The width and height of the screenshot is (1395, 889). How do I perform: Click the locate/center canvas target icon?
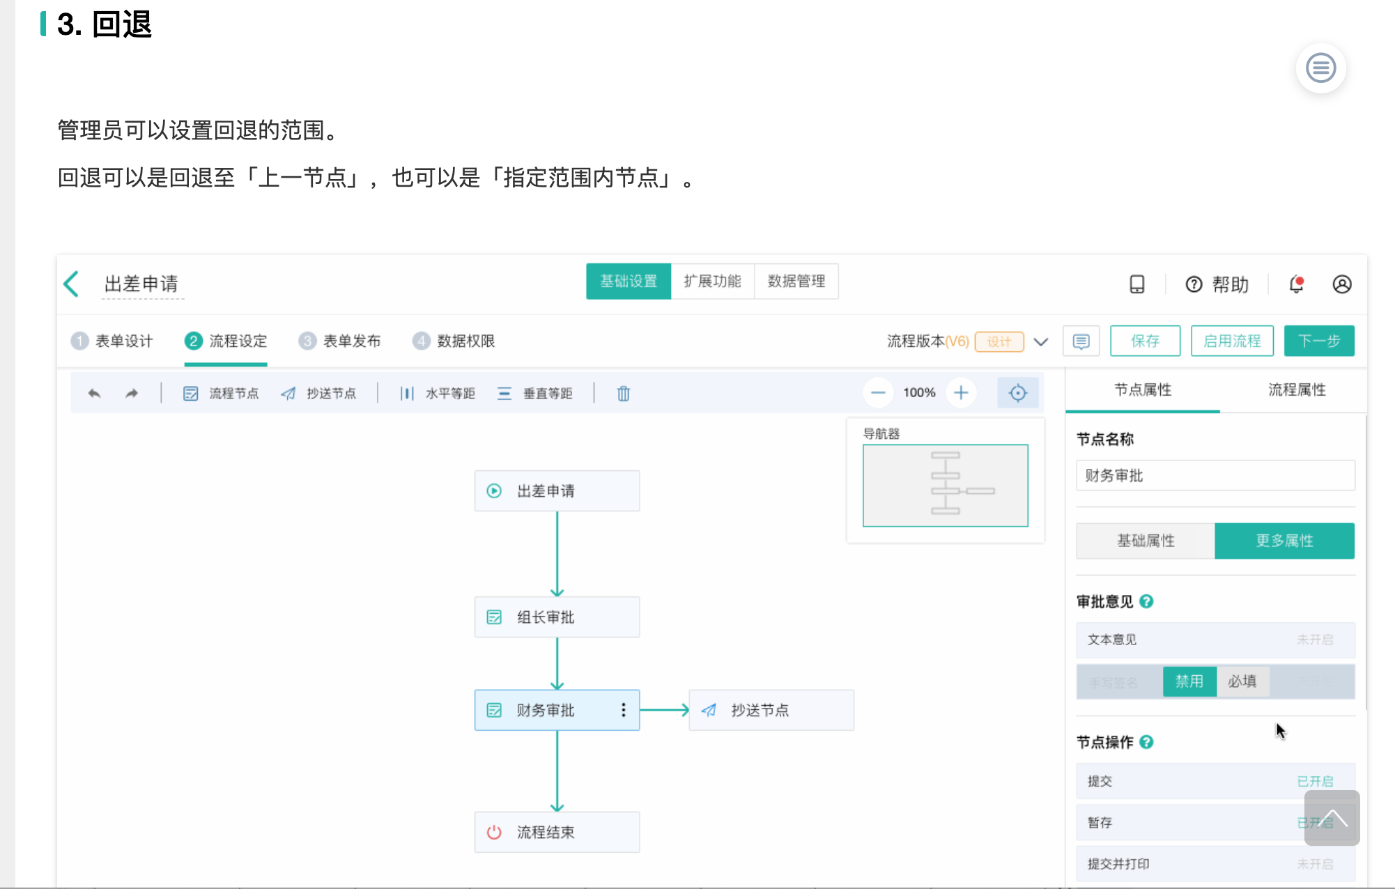tap(1018, 392)
